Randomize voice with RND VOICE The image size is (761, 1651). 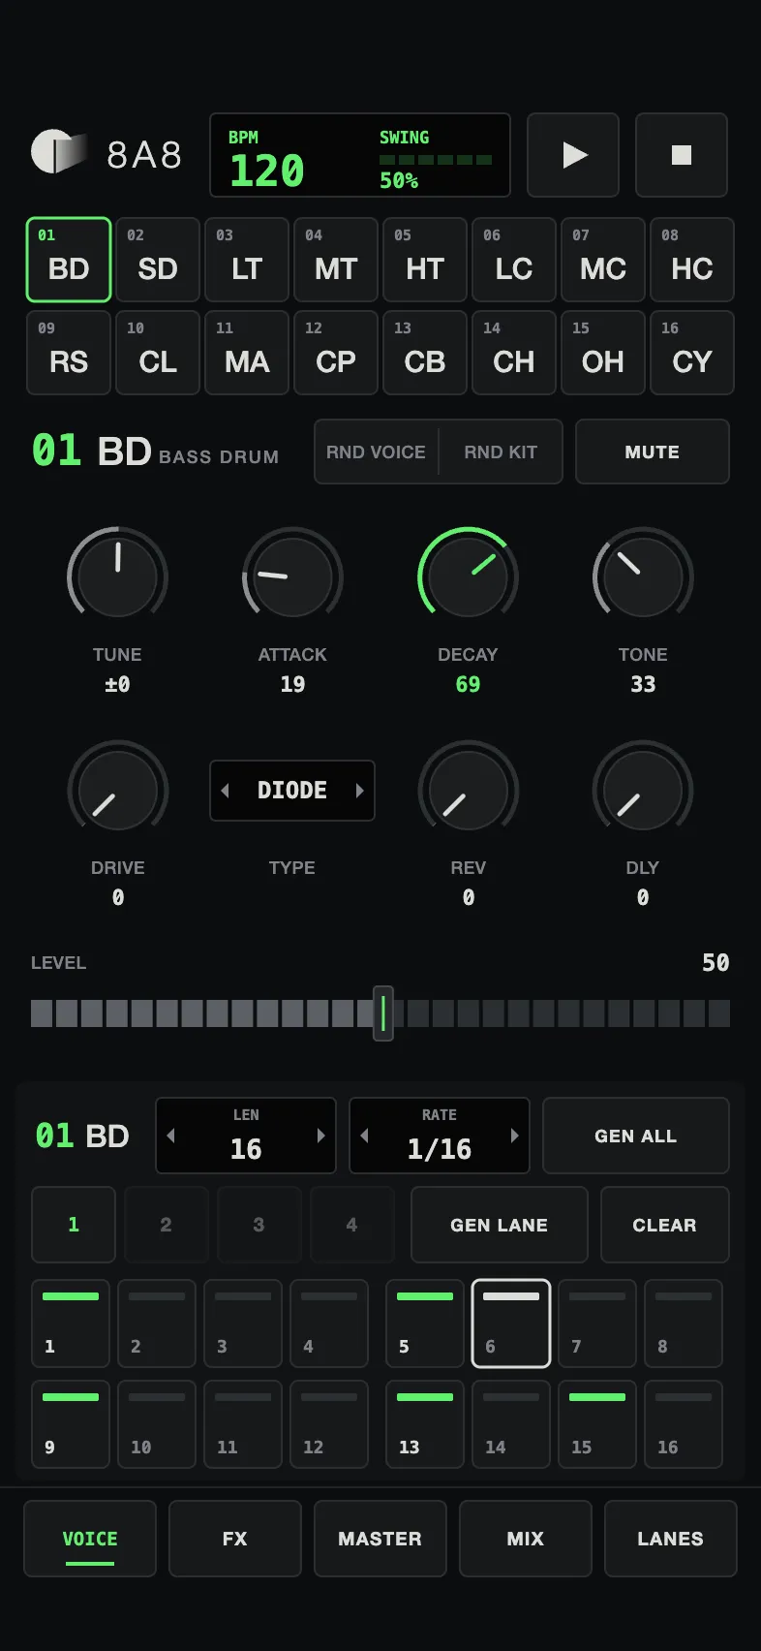[376, 452]
